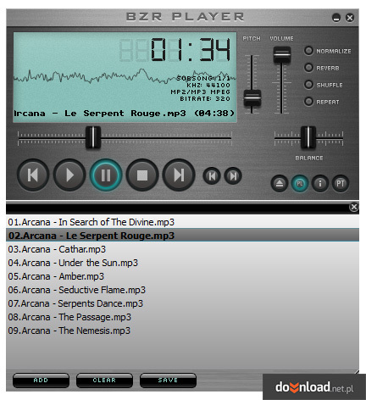Select 05.Arcana - Amber.mp3 in the playlist

pyautogui.click(x=182, y=276)
